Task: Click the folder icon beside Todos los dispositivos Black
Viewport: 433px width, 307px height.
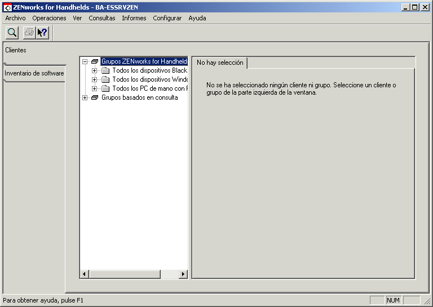Action: [x=105, y=70]
